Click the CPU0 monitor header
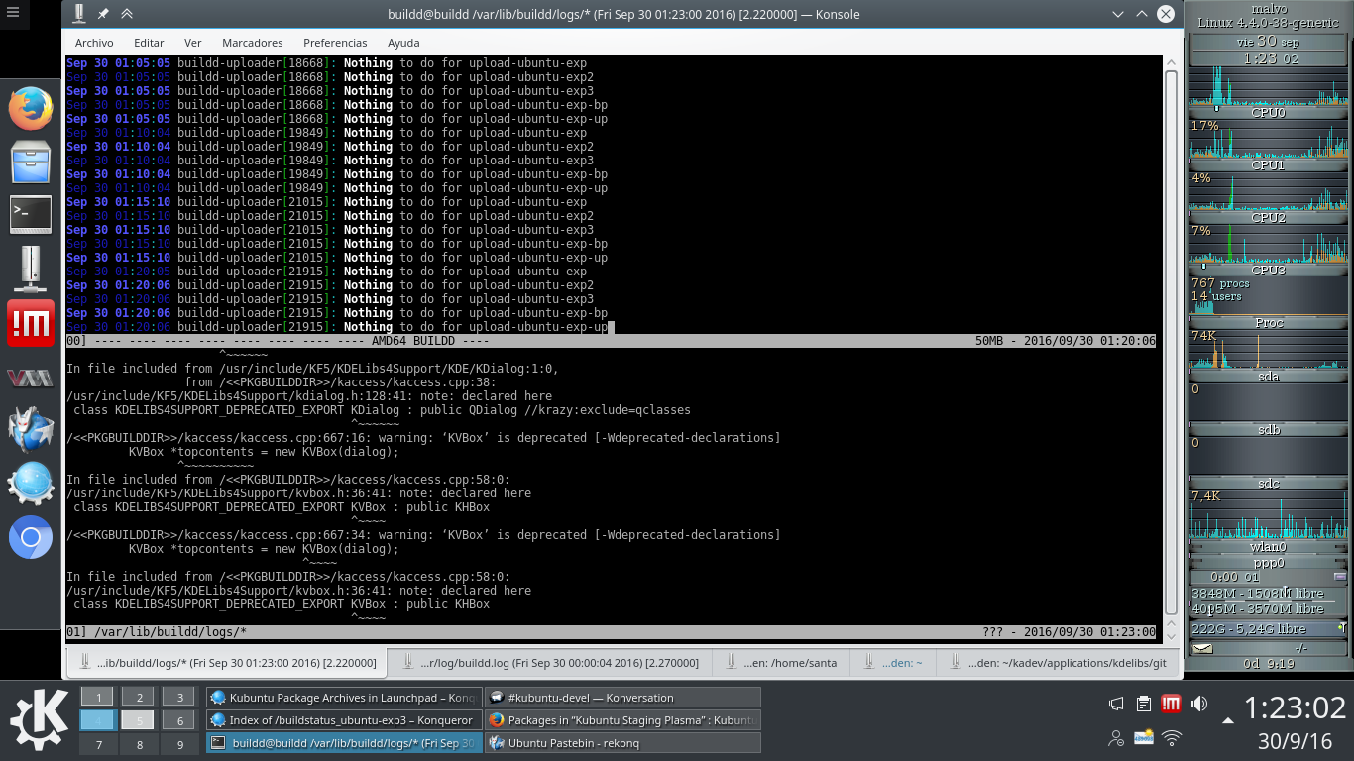This screenshot has height=761, width=1354. (x=1268, y=113)
